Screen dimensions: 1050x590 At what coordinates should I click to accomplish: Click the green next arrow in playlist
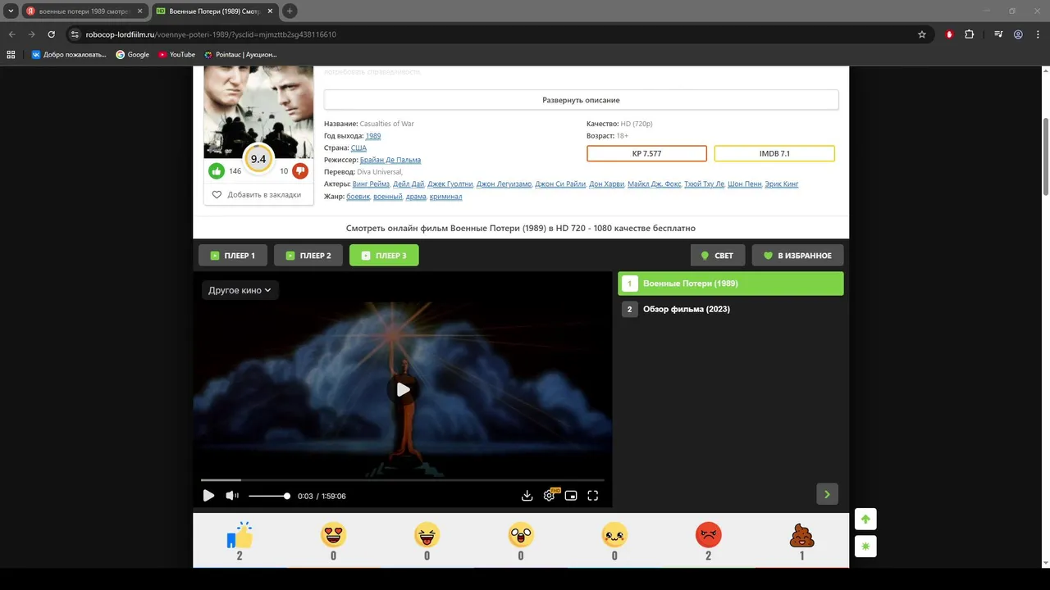(x=827, y=494)
